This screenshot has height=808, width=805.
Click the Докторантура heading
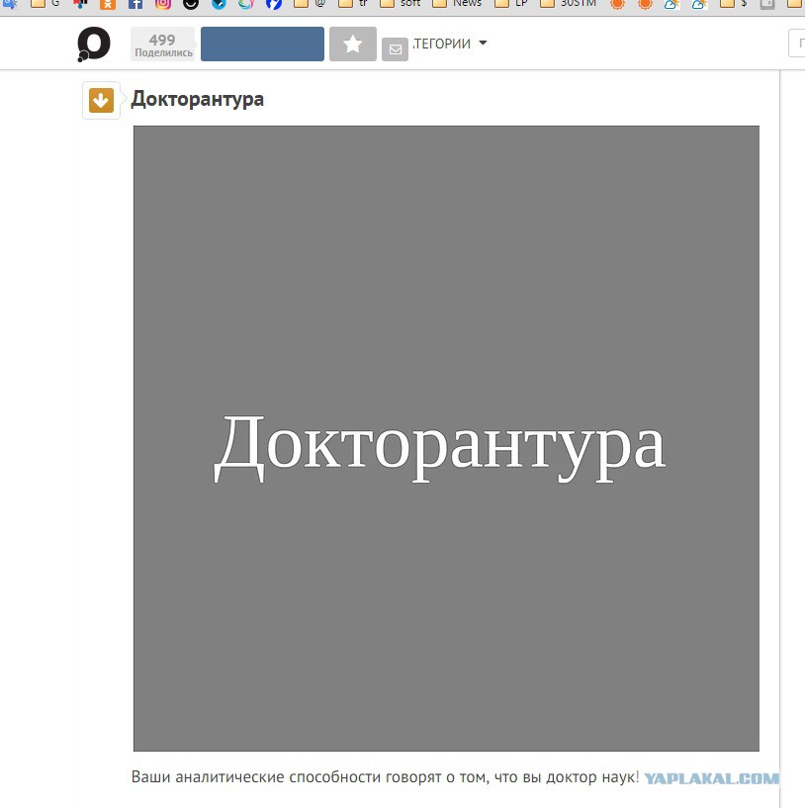click(x=198, y=99)
